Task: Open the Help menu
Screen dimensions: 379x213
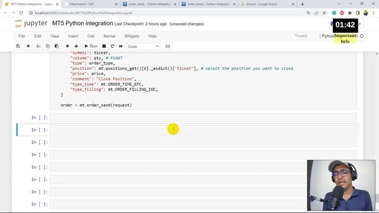Action: click(x=152, y=36)
